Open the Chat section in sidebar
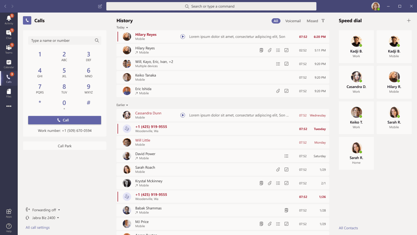 coord(9,34)
